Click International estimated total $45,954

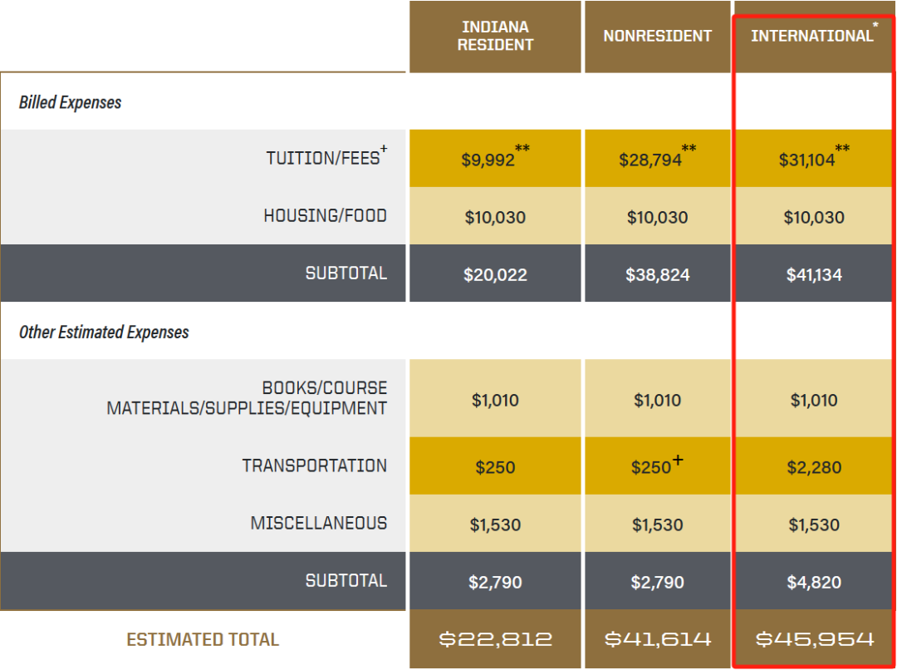[x=814, y=639]
